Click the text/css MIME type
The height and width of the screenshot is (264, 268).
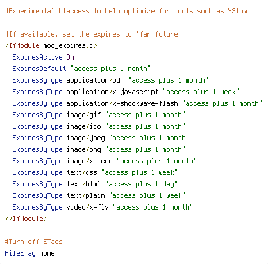(82, 172)
